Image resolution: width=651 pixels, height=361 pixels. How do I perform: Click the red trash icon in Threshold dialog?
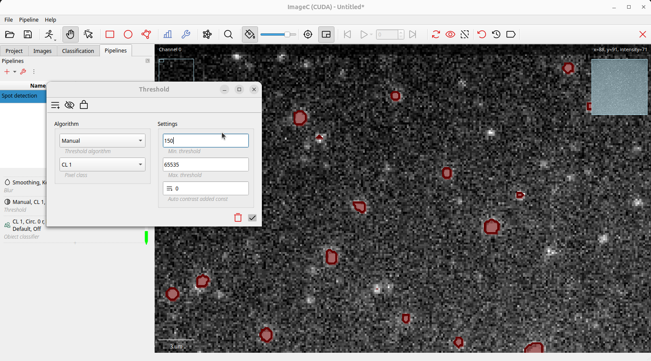point(238,218)
